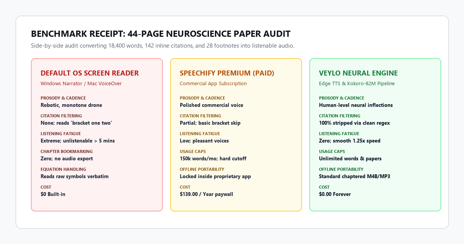This screenshot has height=244, width=464.
Task: Click 'Usage Caps' label in Veylo card
Action: 332,151
